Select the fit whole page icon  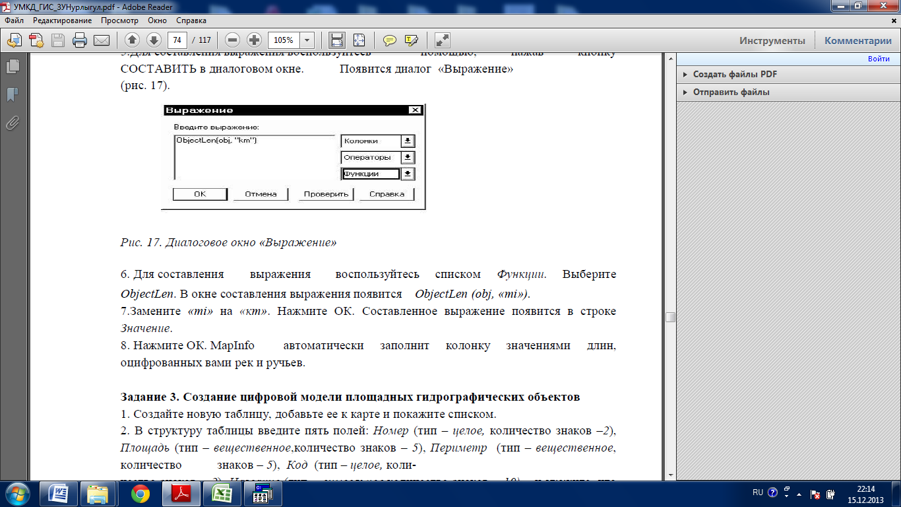(x=359, y=40)
